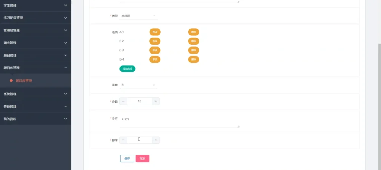The width and height of the screenshot is (381, 170).
Task: Click the pink 取消 button
Action: tap(143, 158)
